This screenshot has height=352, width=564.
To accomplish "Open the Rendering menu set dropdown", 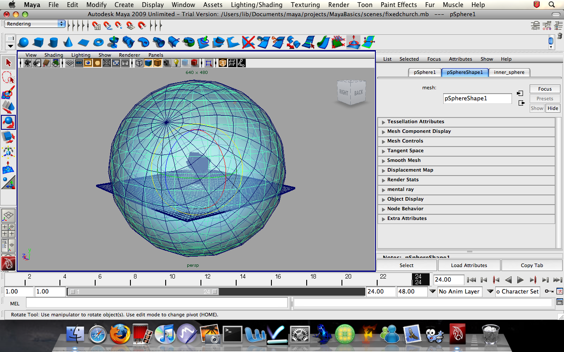I will 35,24.
